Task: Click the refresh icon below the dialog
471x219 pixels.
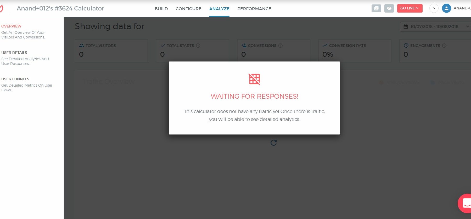Action: tap(273, 143)
